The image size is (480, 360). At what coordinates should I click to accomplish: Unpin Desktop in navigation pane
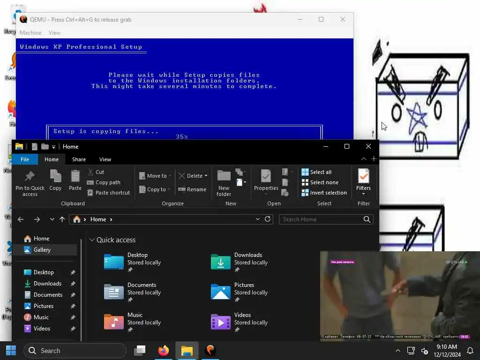coord(73,272)
